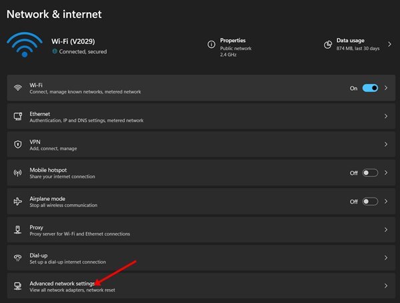
Task: Open the Ethernet row chevron arrow
Action: [386, 116]
